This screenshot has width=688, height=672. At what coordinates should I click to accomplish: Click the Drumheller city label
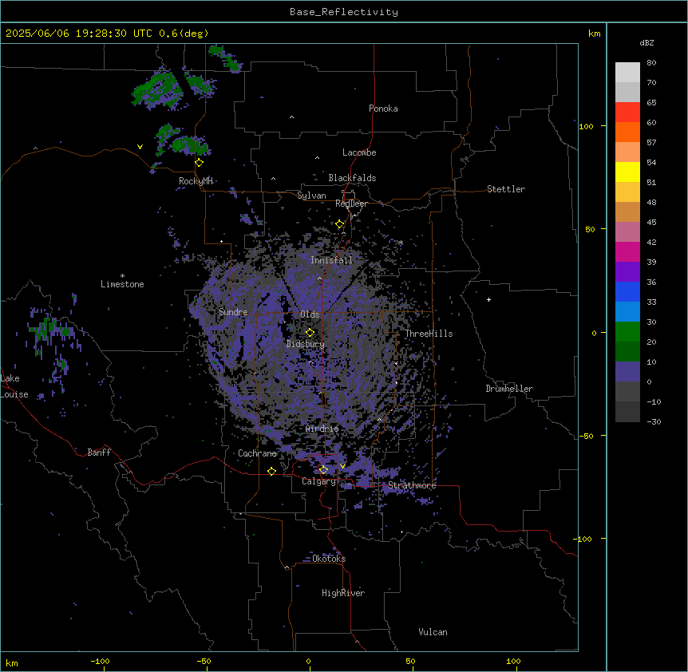pos(509,389)
